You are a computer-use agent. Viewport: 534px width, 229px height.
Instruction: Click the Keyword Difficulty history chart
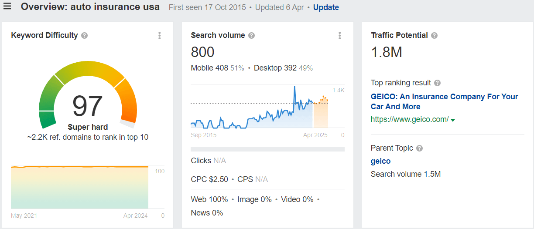pyautogui.click(x=79, y=187)
